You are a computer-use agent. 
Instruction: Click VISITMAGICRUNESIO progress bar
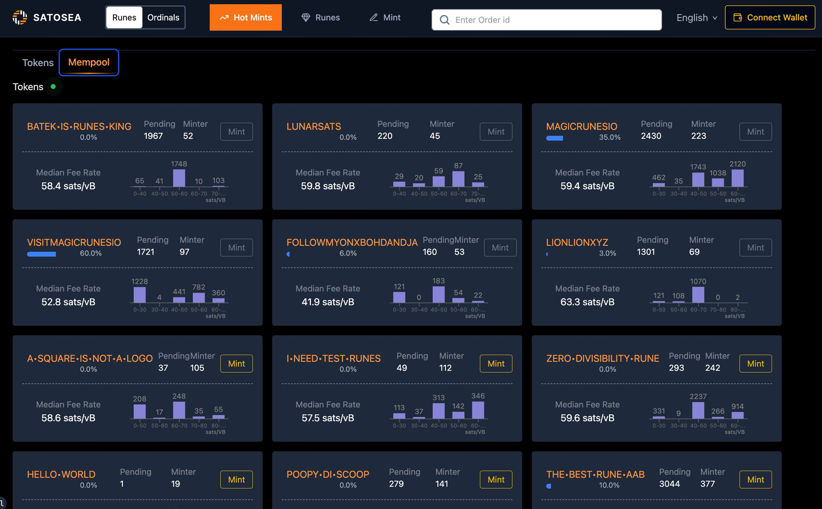41,254
